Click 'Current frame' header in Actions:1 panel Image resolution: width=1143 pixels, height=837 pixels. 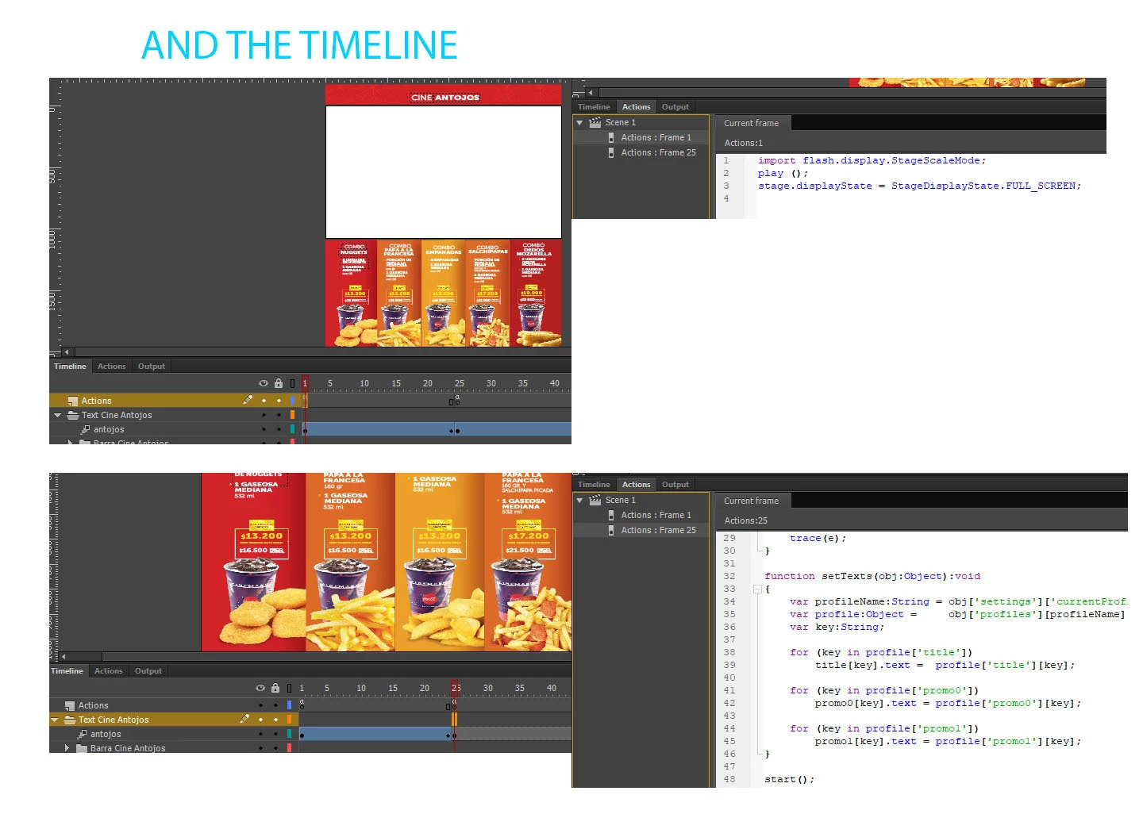pos(751,123)
